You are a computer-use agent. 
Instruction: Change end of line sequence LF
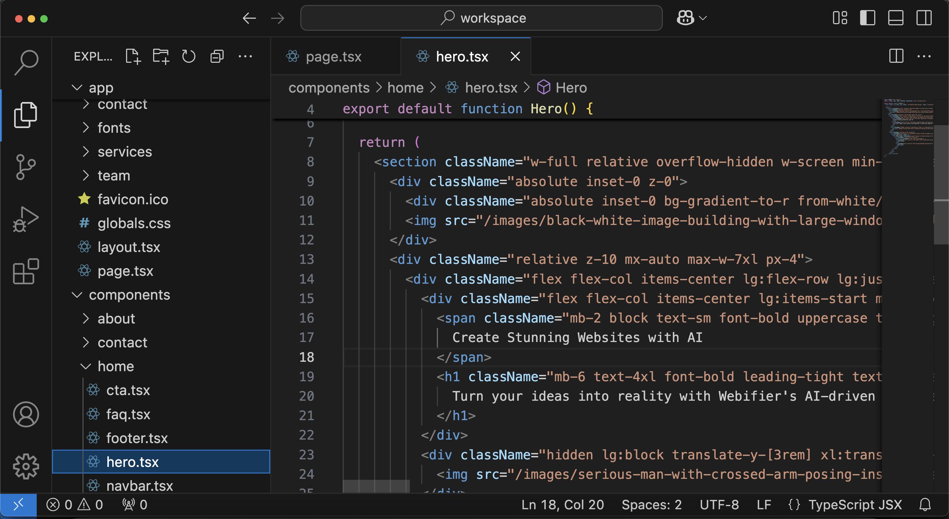pyautogui.click(x=764, y=505)
